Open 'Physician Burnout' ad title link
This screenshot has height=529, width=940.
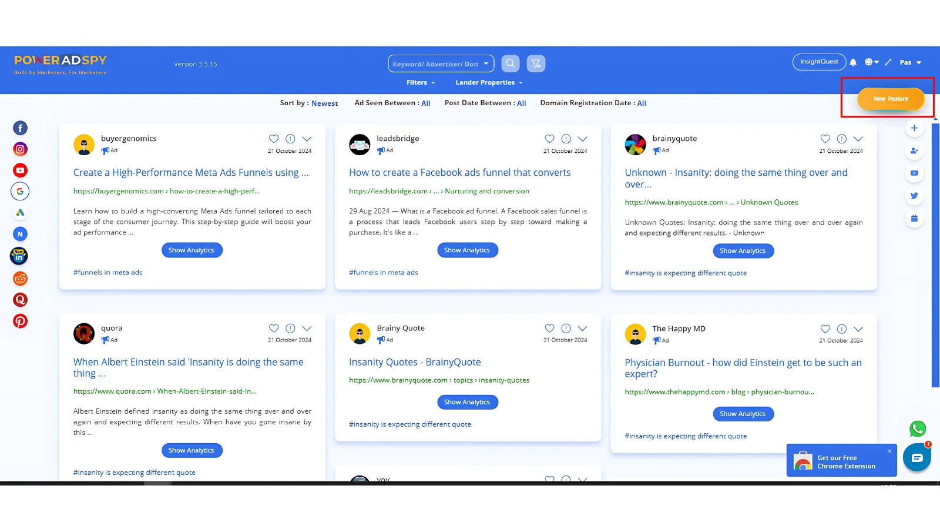(x=743, y=368)
